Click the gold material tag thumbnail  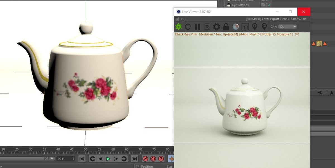coord(319,43)
